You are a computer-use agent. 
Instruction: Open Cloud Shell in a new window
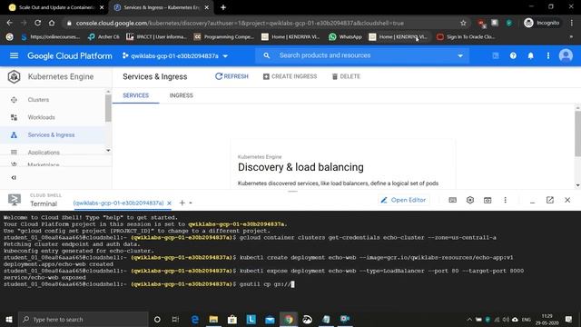click(550, 200)
